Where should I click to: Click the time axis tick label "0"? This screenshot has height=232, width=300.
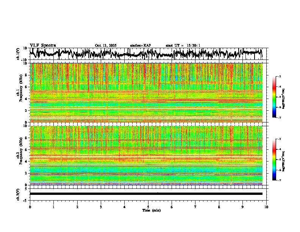coord(30,207)
